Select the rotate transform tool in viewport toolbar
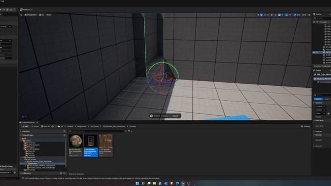The height and width of the screenshot is (186, 331). coord(265,15)
